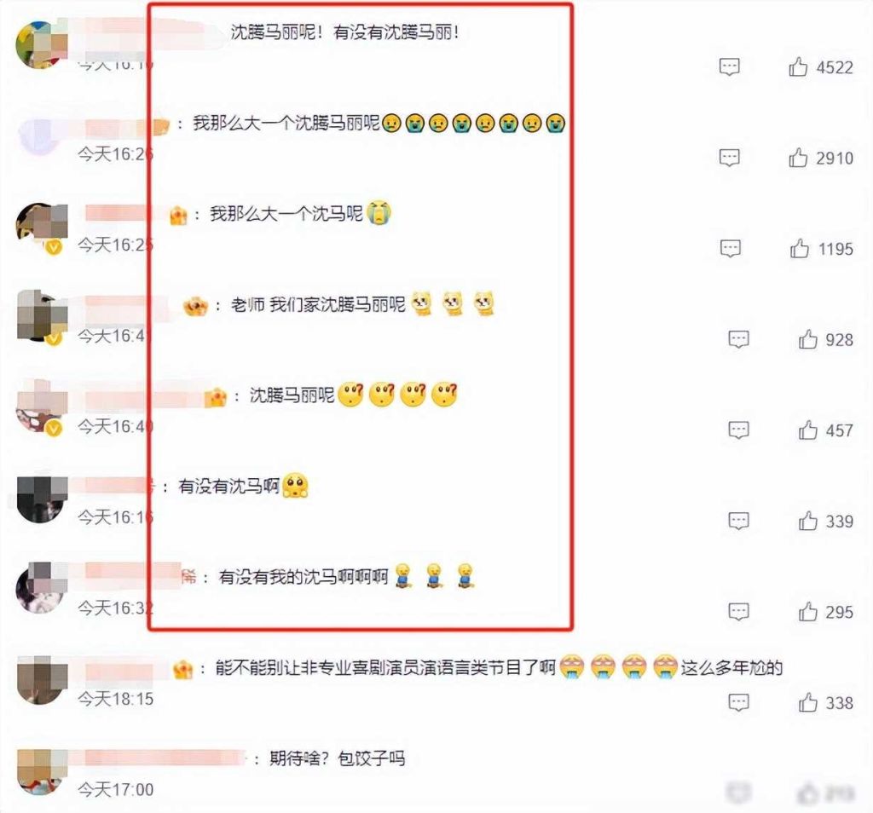Like the comment with 4522 likes

point(798,66)
